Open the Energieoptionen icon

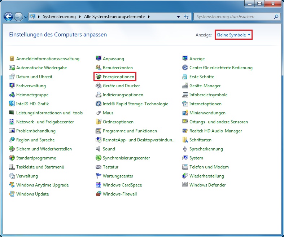(x=98, y=76)
